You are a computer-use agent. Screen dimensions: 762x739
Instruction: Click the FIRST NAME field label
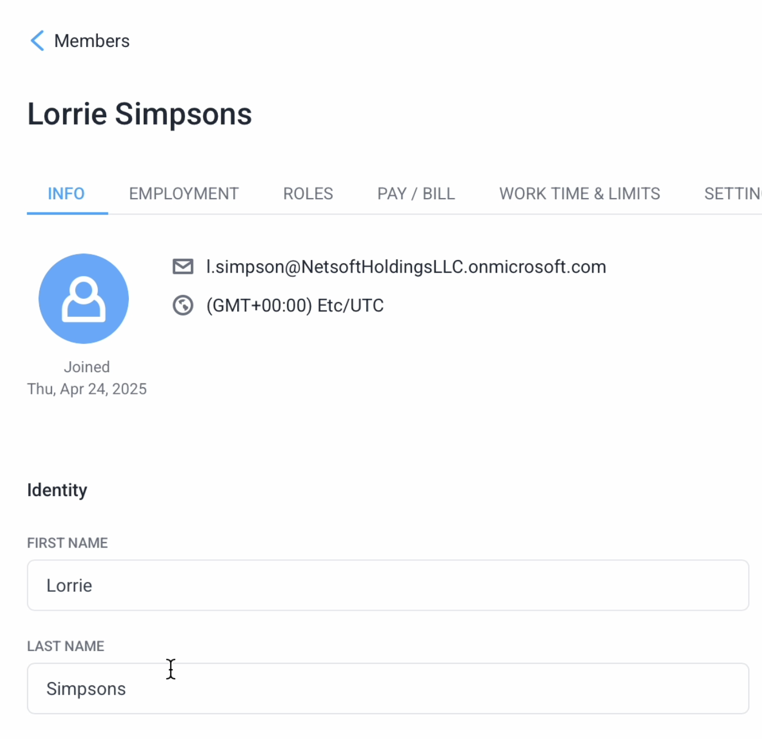click(67, 543)
